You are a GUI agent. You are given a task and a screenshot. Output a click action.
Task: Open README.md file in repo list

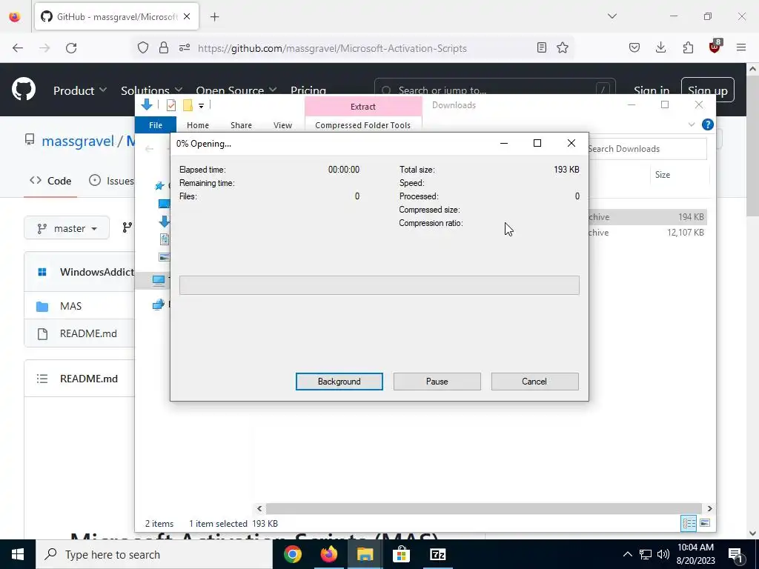88,333
